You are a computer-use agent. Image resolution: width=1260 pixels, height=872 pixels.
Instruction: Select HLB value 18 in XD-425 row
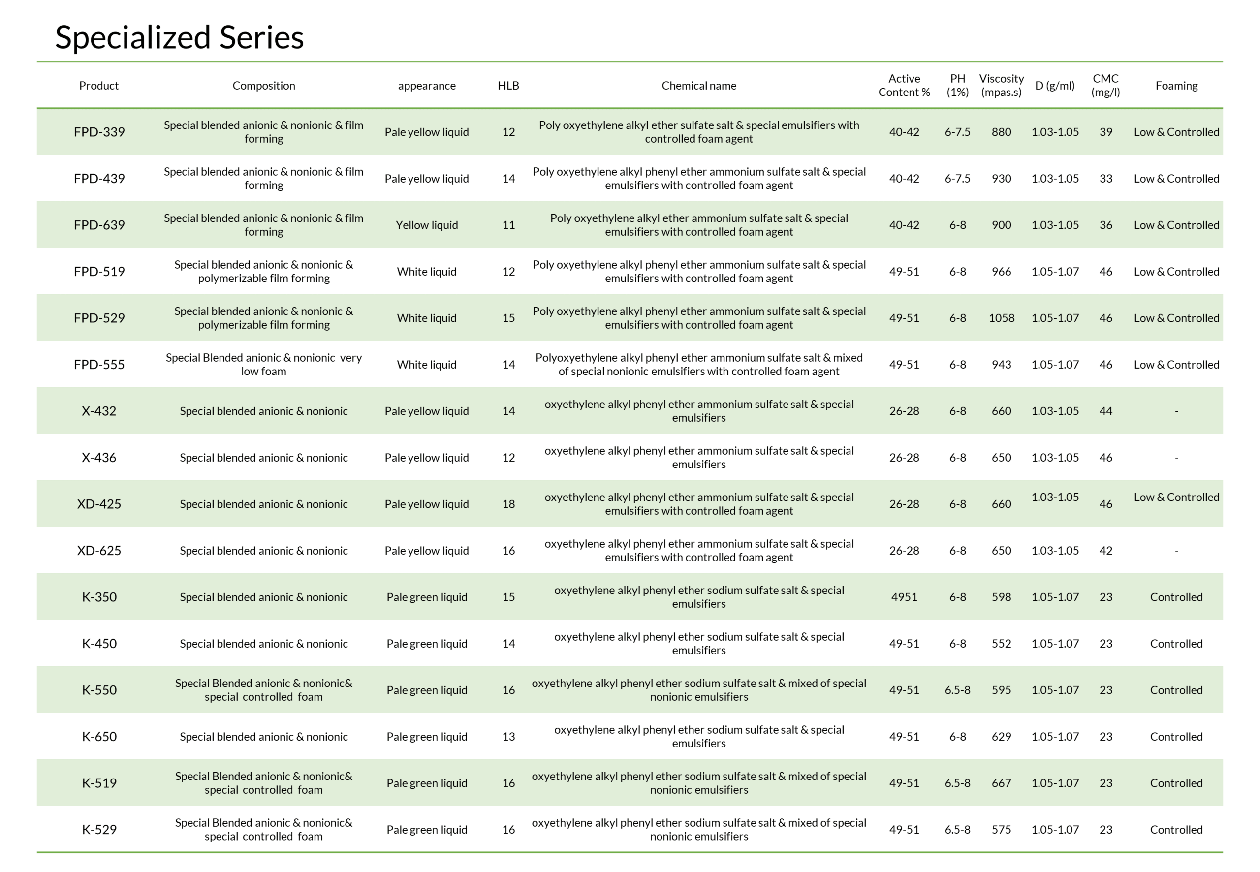tap(508, 504)
